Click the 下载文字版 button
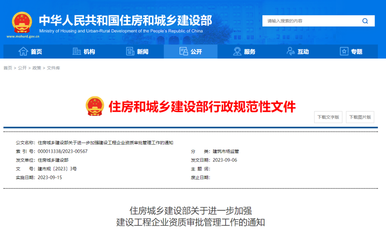The image size is (386, 237). point(328,117)
